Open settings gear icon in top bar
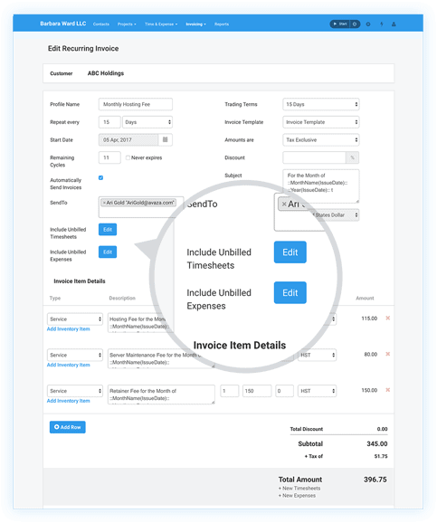Image resolution: width=437 pixels, height=523 pixels. 368,24
